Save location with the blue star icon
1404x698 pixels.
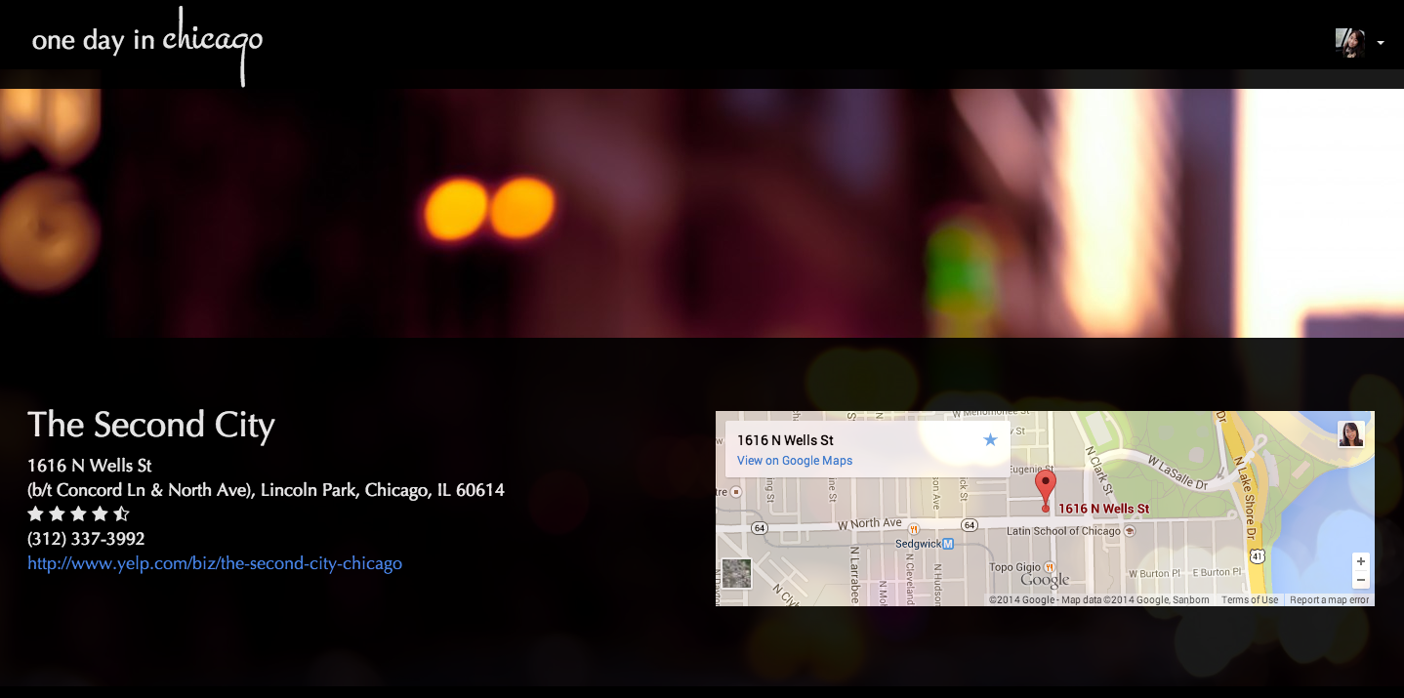click(x=990, y=440)
